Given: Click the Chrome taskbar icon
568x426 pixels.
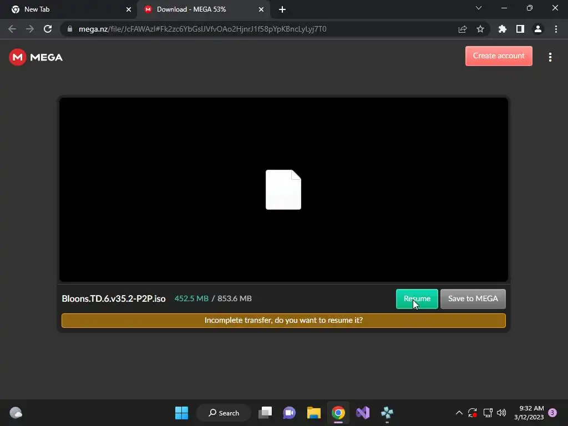Looking at the screenshot, I should tap(338, 413).
